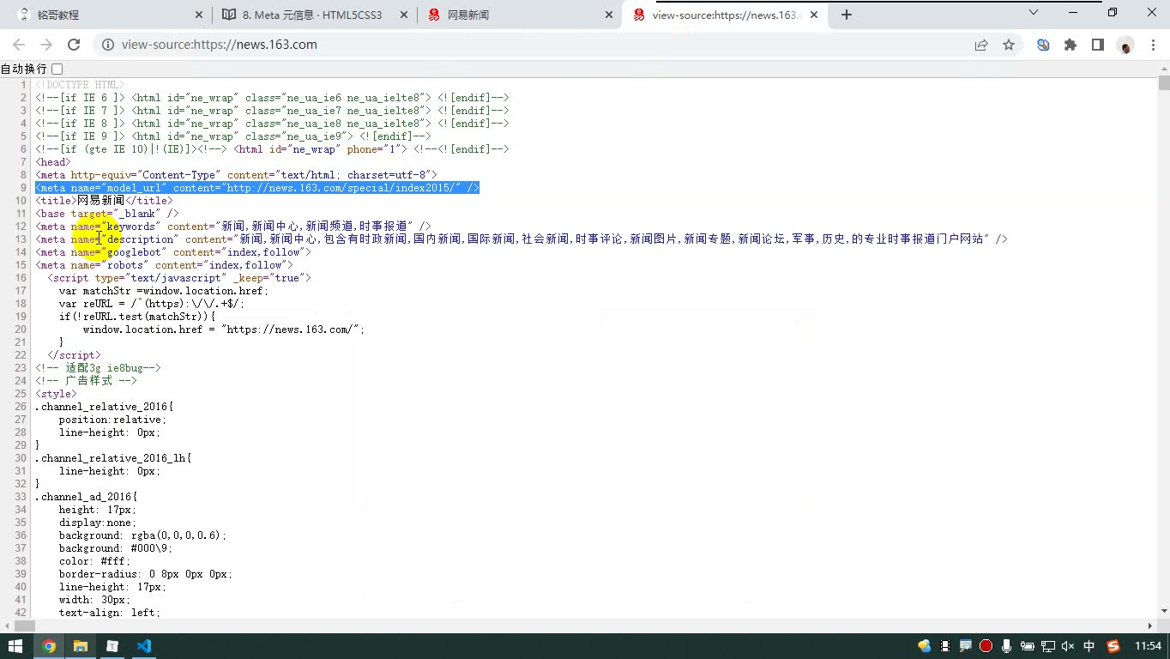1170x659 pixels.
Task: Switch to the 网易新闻 tab
Action: (520, 15)
